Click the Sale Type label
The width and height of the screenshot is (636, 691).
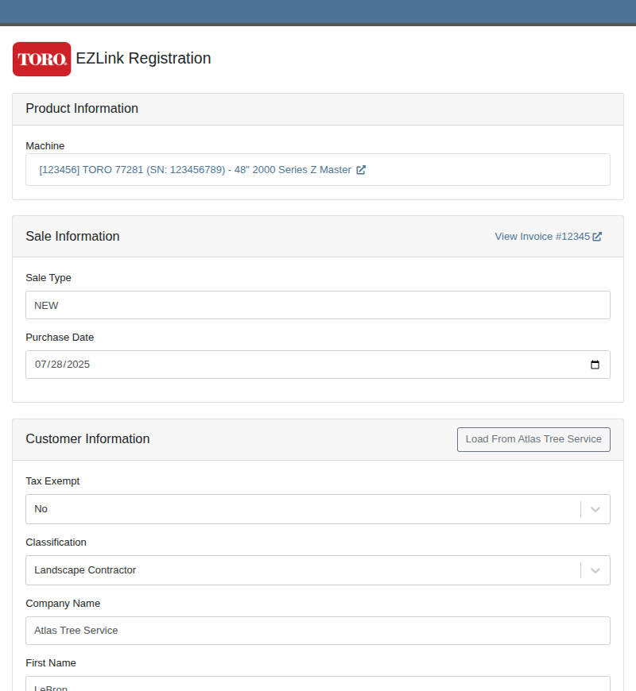[48, 278]
